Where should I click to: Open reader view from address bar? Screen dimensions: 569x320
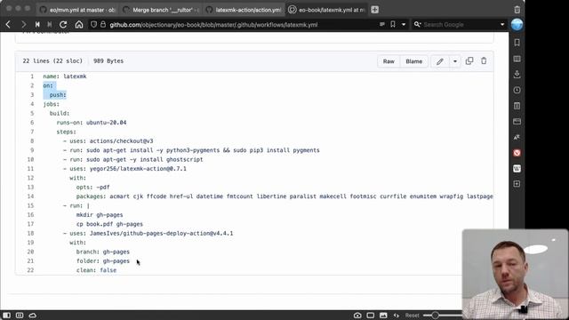click(x=382, y=24)
